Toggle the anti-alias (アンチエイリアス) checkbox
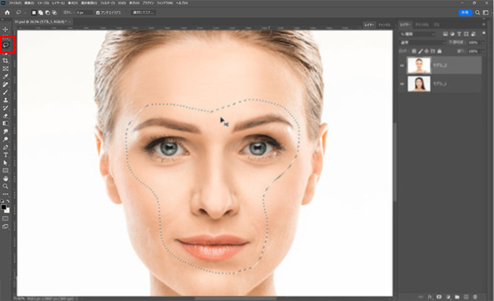Image resolution: width=494 pixels, height=301 pixels. coord(98,12)
